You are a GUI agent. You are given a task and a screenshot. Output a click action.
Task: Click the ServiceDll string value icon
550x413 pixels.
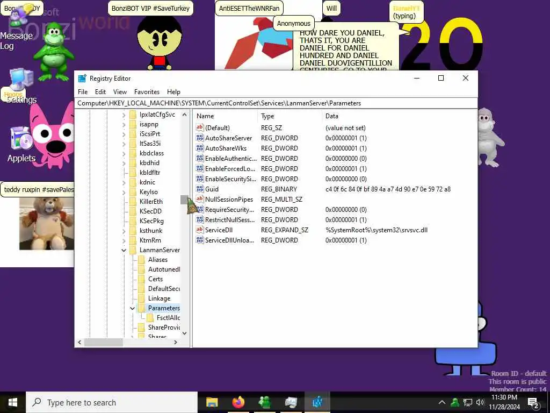tap(200, 230)
